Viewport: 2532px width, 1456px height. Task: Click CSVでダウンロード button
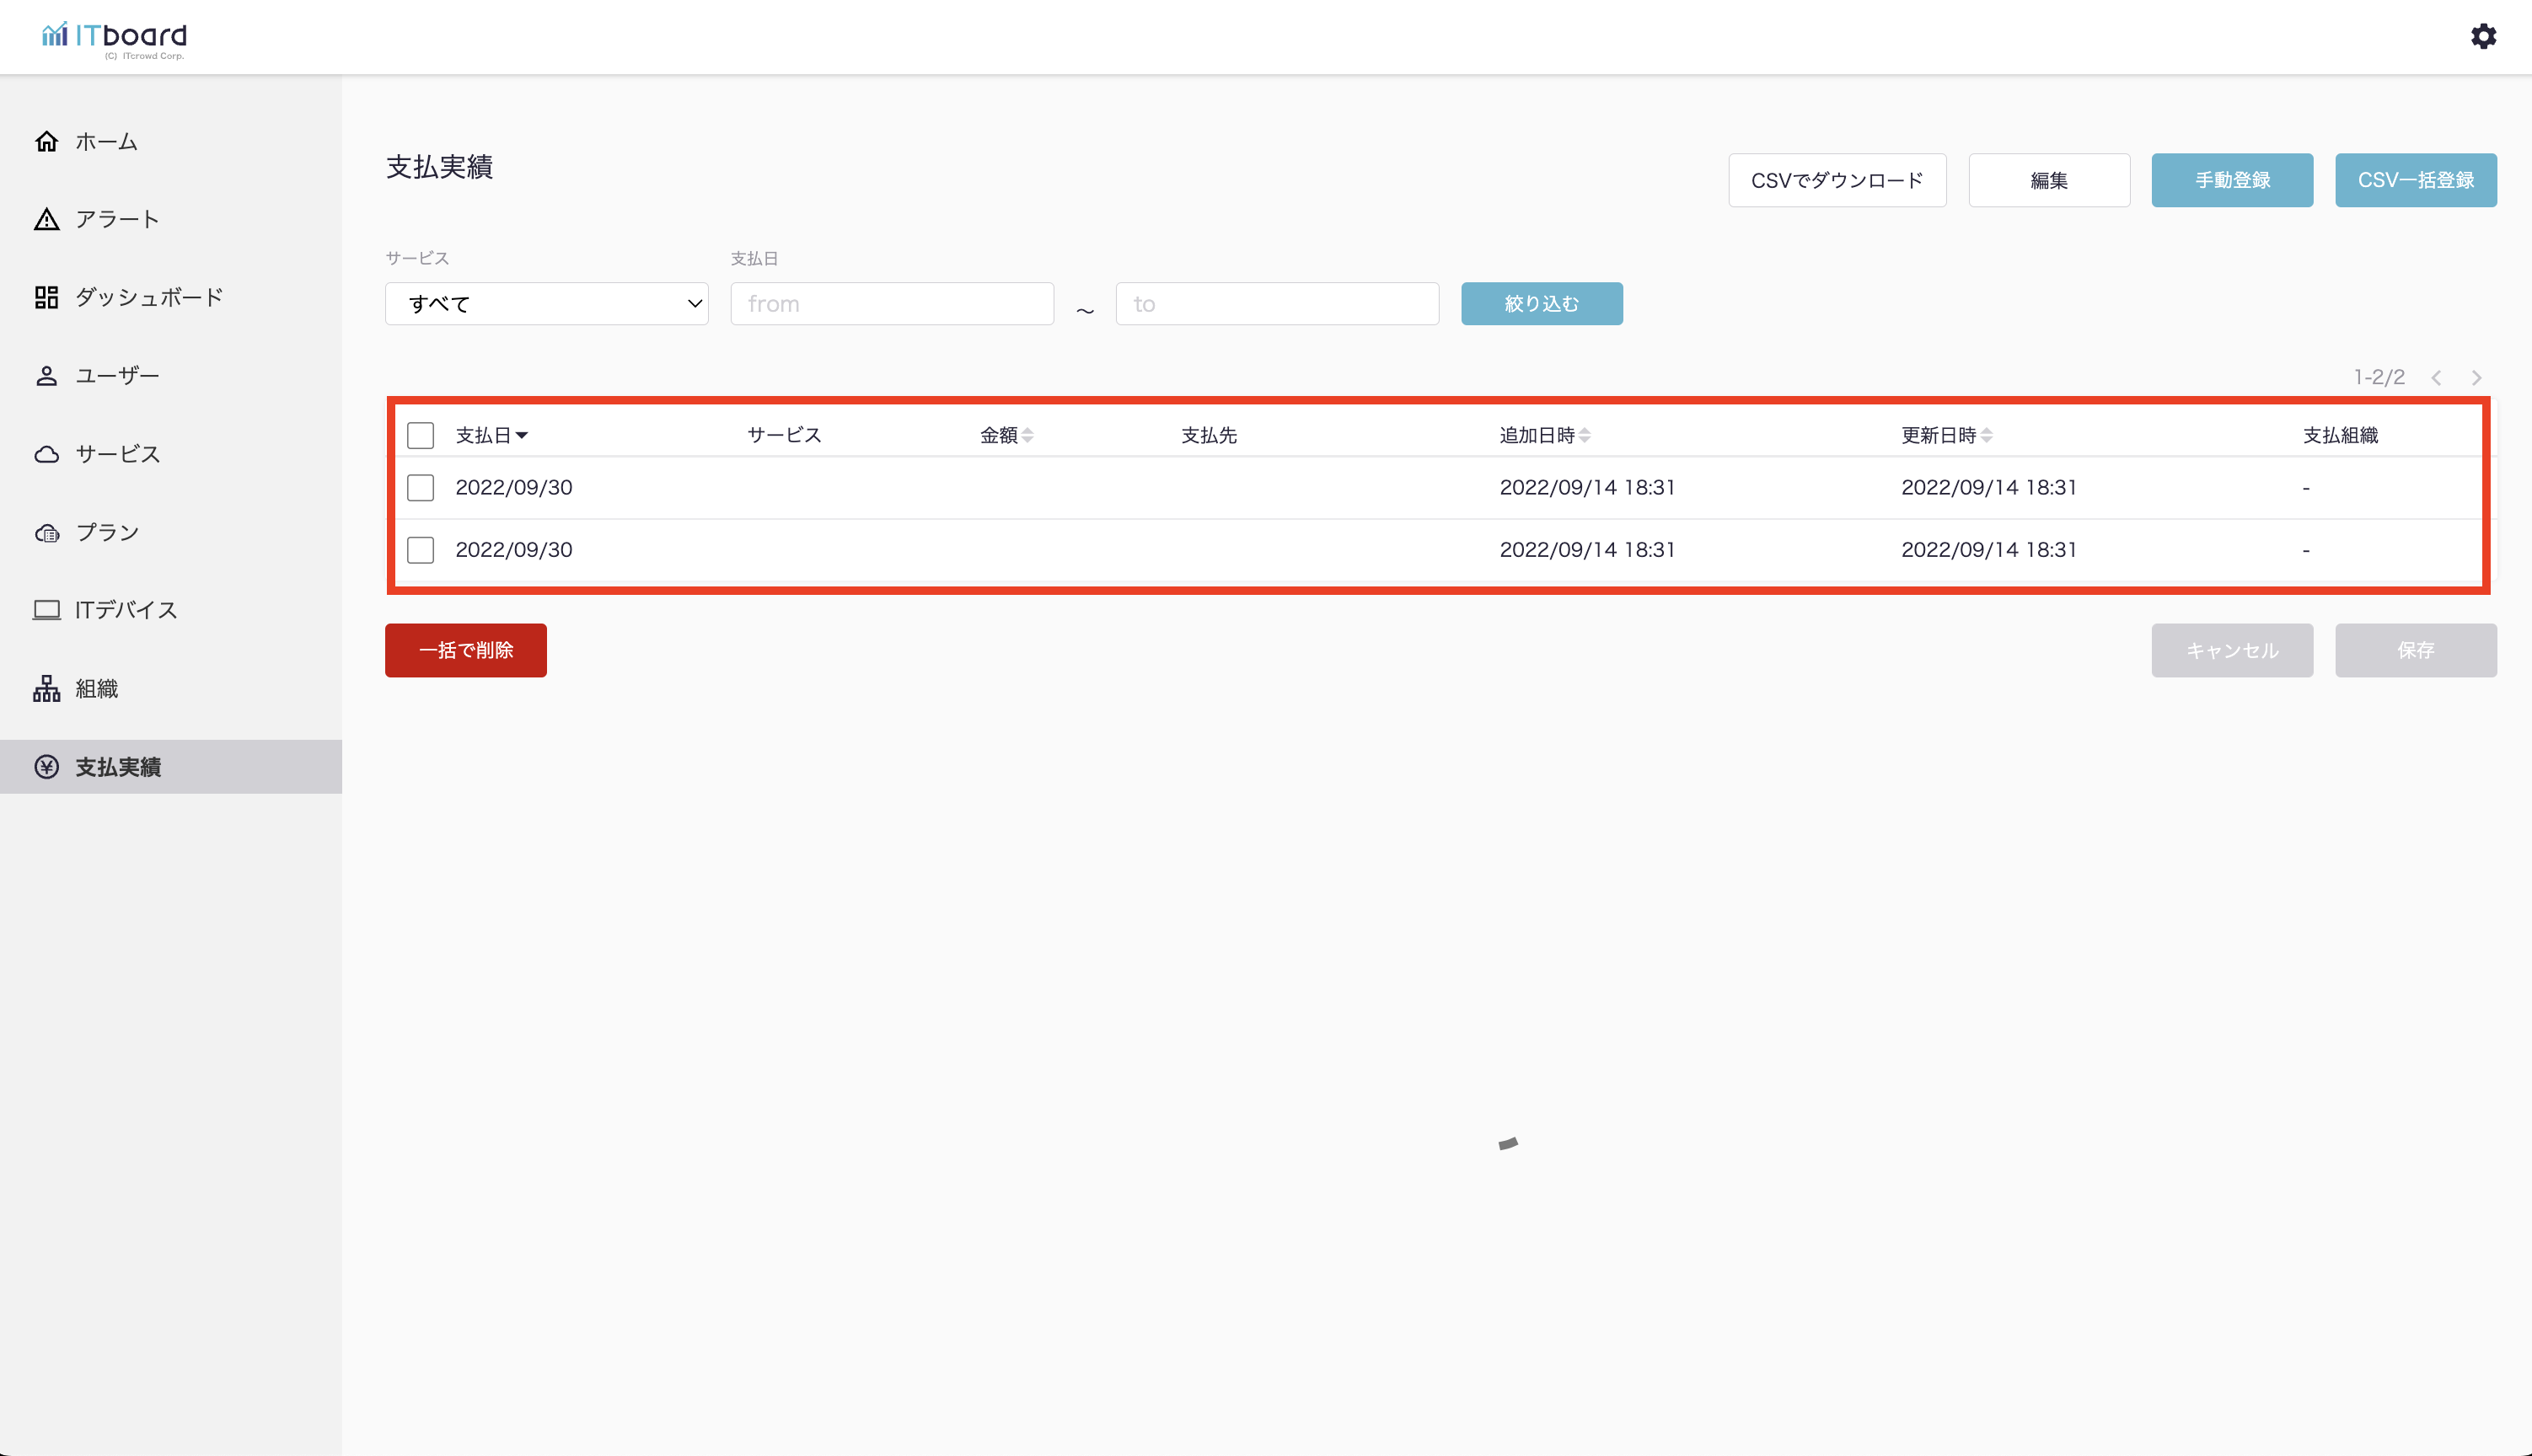pos(1836,180)
